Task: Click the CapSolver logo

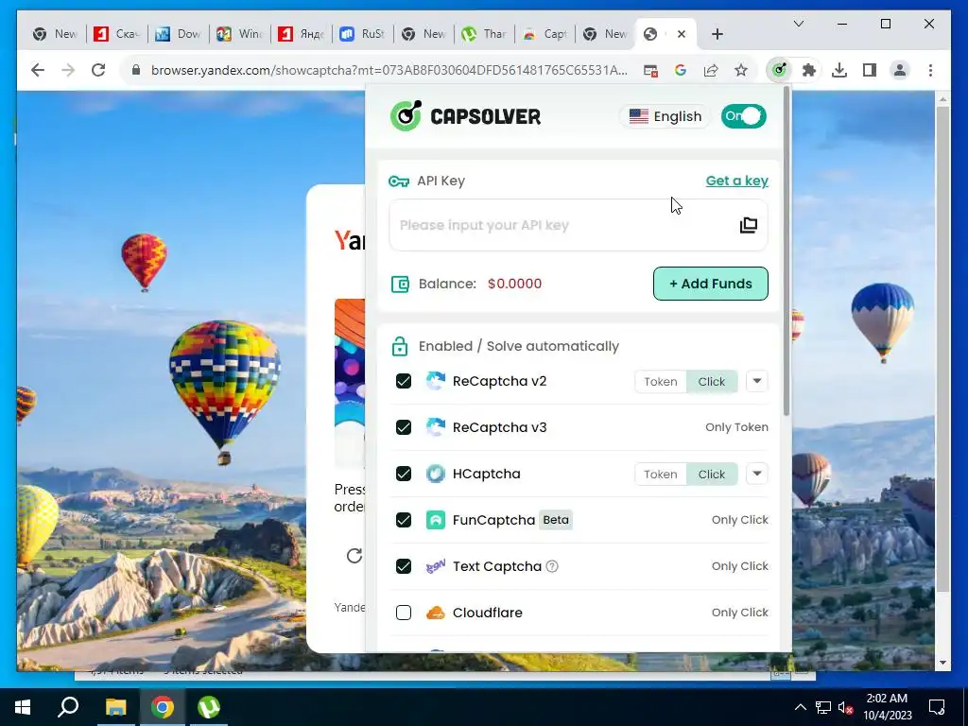Action: click(x=465, y=115)
